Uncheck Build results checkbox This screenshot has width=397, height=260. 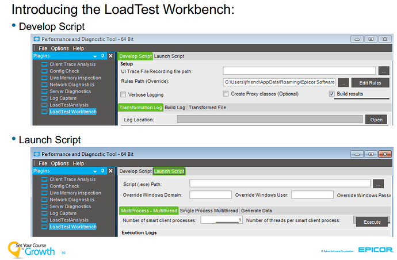click(331, 94)
